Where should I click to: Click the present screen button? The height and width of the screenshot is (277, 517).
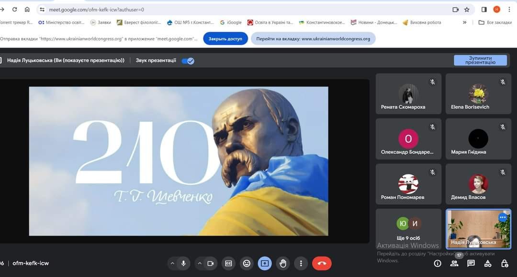click(x=265, y=263)
